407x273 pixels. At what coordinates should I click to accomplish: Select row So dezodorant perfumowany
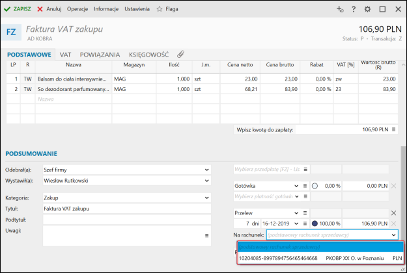(x=202, y=89)
